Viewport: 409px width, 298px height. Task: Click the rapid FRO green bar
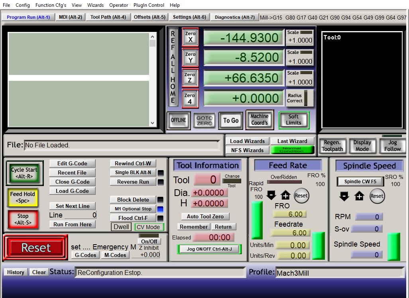tap(257, 220)
